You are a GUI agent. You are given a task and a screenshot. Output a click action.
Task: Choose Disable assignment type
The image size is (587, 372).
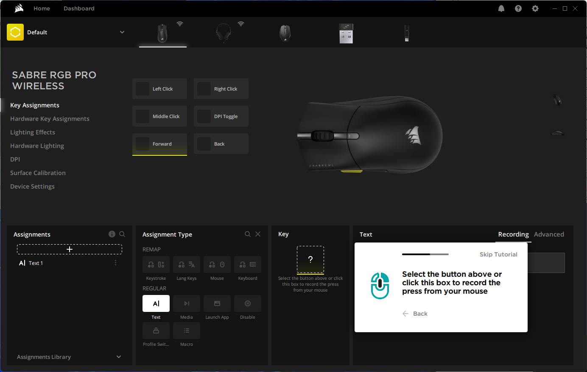(248, 303)
